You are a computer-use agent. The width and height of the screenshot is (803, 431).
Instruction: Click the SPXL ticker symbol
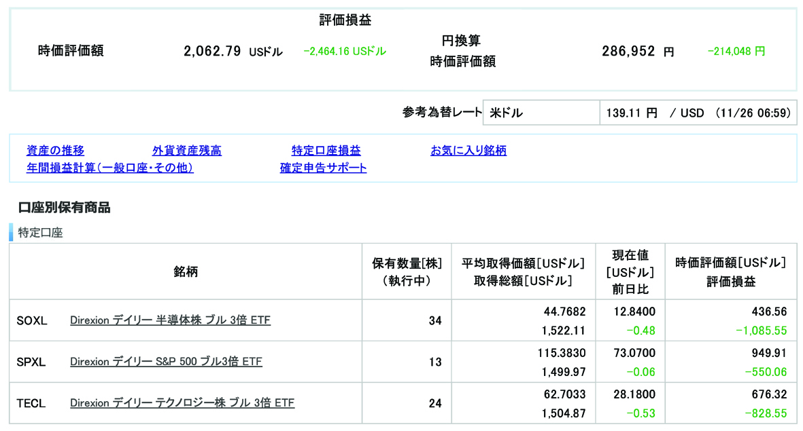click(31, 362)
